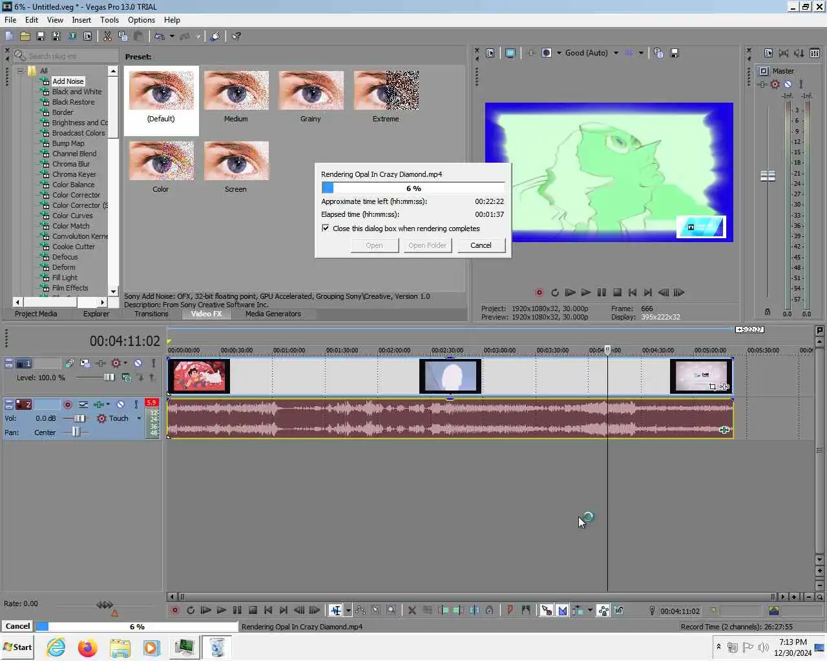The image size is (827, 661).
Task: Click the Downmix Output icon in Master panel
Action: click(x=784, y=53)
